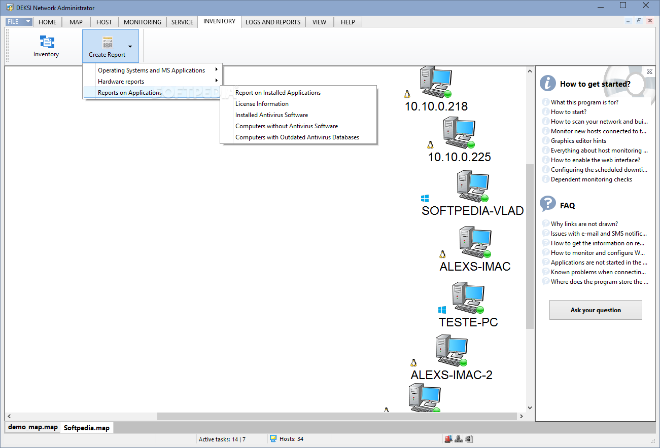Click Linux penguin icon beside ALEXS-IMAC
The height and width of the screenshot is (448, 660).
[x=443, y=254]
